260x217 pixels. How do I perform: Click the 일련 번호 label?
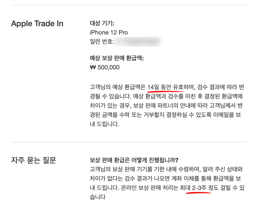pyautogui.click(x=102, y=41)
